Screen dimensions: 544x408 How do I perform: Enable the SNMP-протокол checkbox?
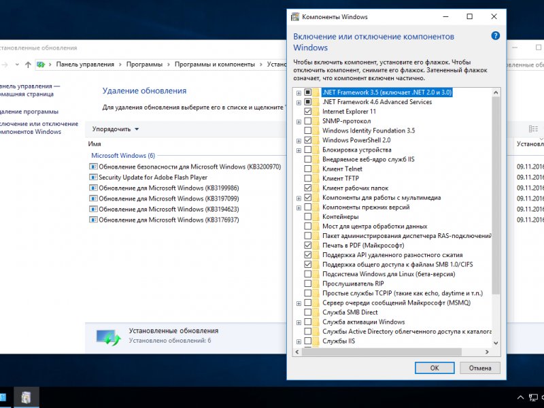pyautogui.click(x=308, y=121)
